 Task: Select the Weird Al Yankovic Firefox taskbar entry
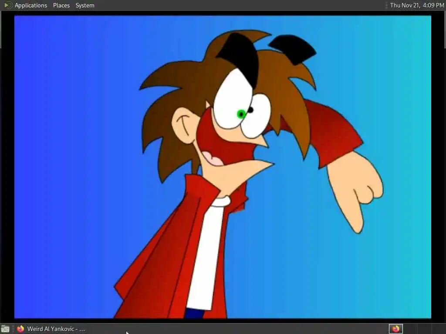coord(51,329)
